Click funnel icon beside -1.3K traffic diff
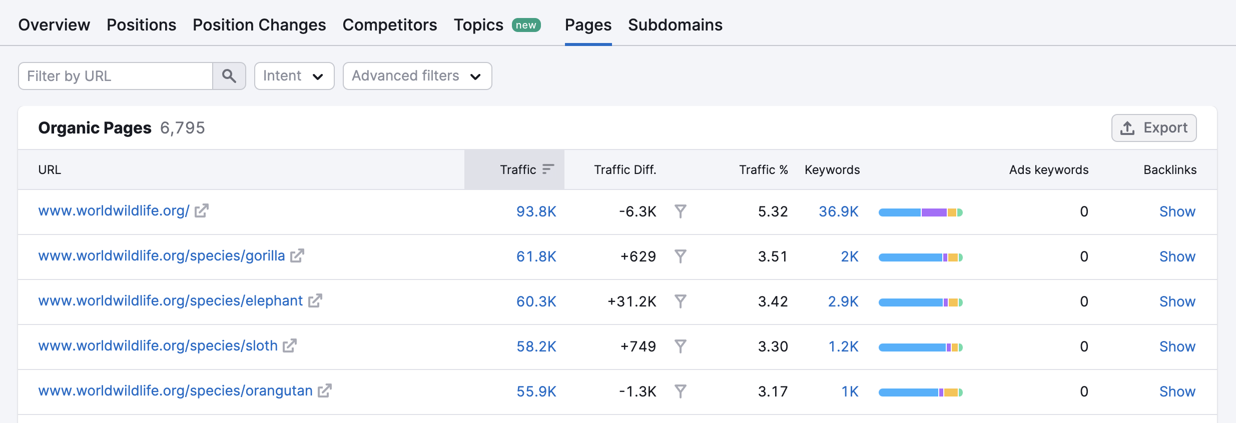Image resolution: width=1236 pixels, height=423 pixels. [x=680, y=391]
